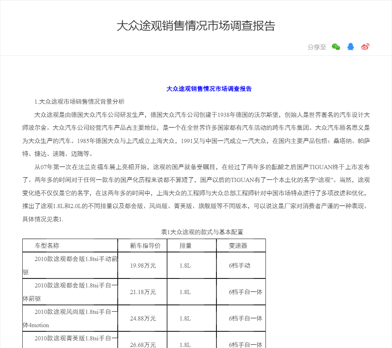The image size is (392, 348).
Task: Click the 新车指导价 column header
Action: point(142,246)
